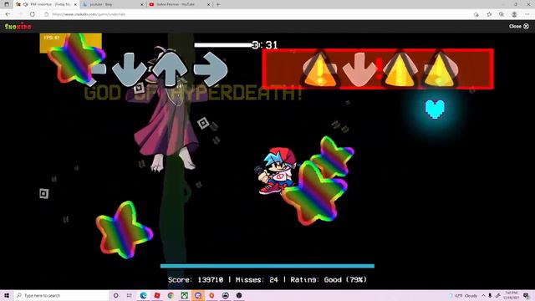Switch to the YouTube tab

point(180,4)
